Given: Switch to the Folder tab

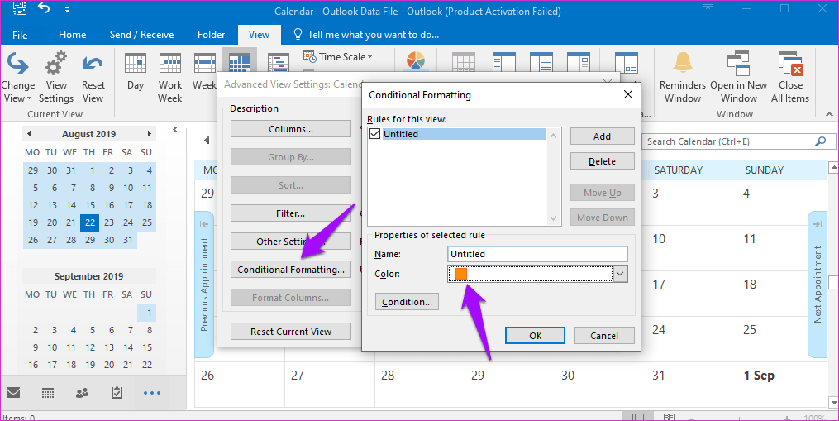Looking at the screenshot, I should pos(212,35).
